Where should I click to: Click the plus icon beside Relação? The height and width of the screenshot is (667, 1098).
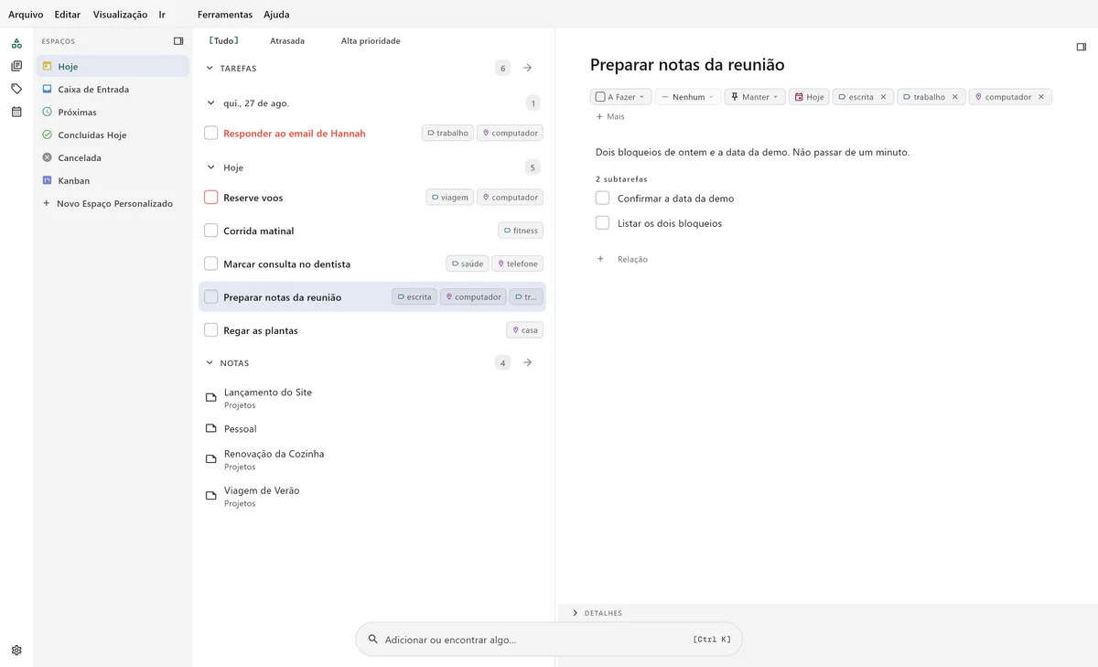pos(600,259)
